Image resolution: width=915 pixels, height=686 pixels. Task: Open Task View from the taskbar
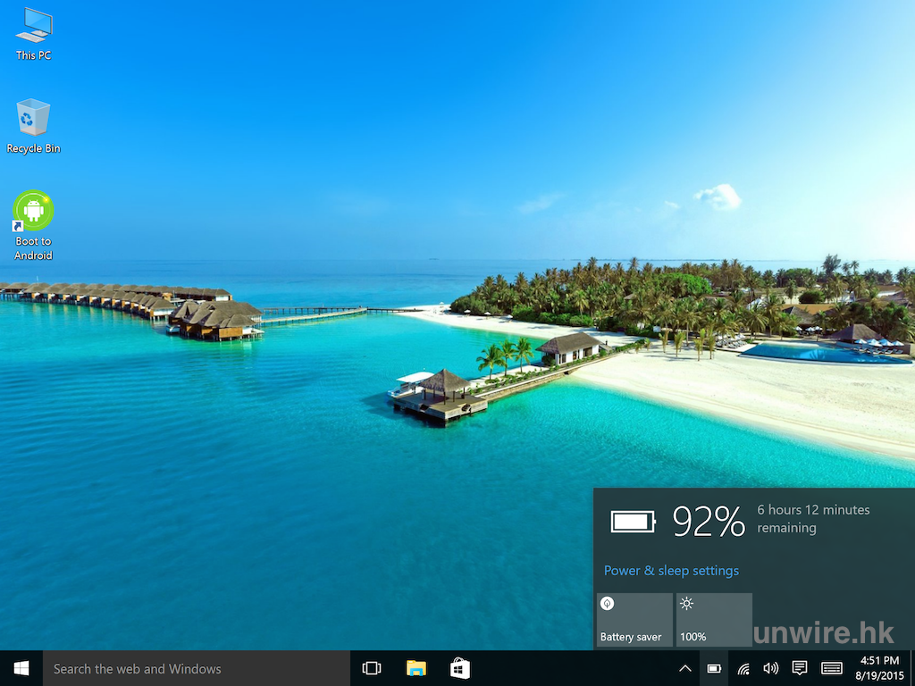(x=372, y=668)
